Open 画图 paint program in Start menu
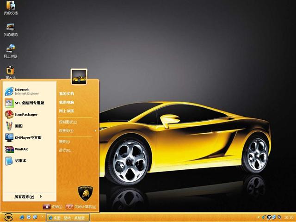This screenshot has width=296, height=222. coord(13,126)
